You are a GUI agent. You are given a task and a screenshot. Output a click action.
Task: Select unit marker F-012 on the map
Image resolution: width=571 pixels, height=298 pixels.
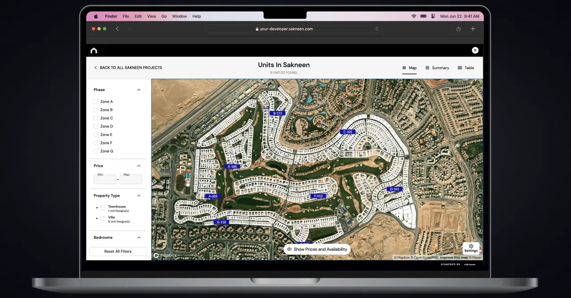[318, 196]
